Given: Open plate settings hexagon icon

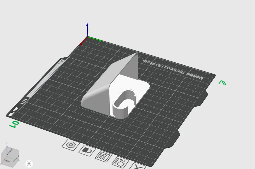Looking at the screenshot, I should [x=71, y=145].
